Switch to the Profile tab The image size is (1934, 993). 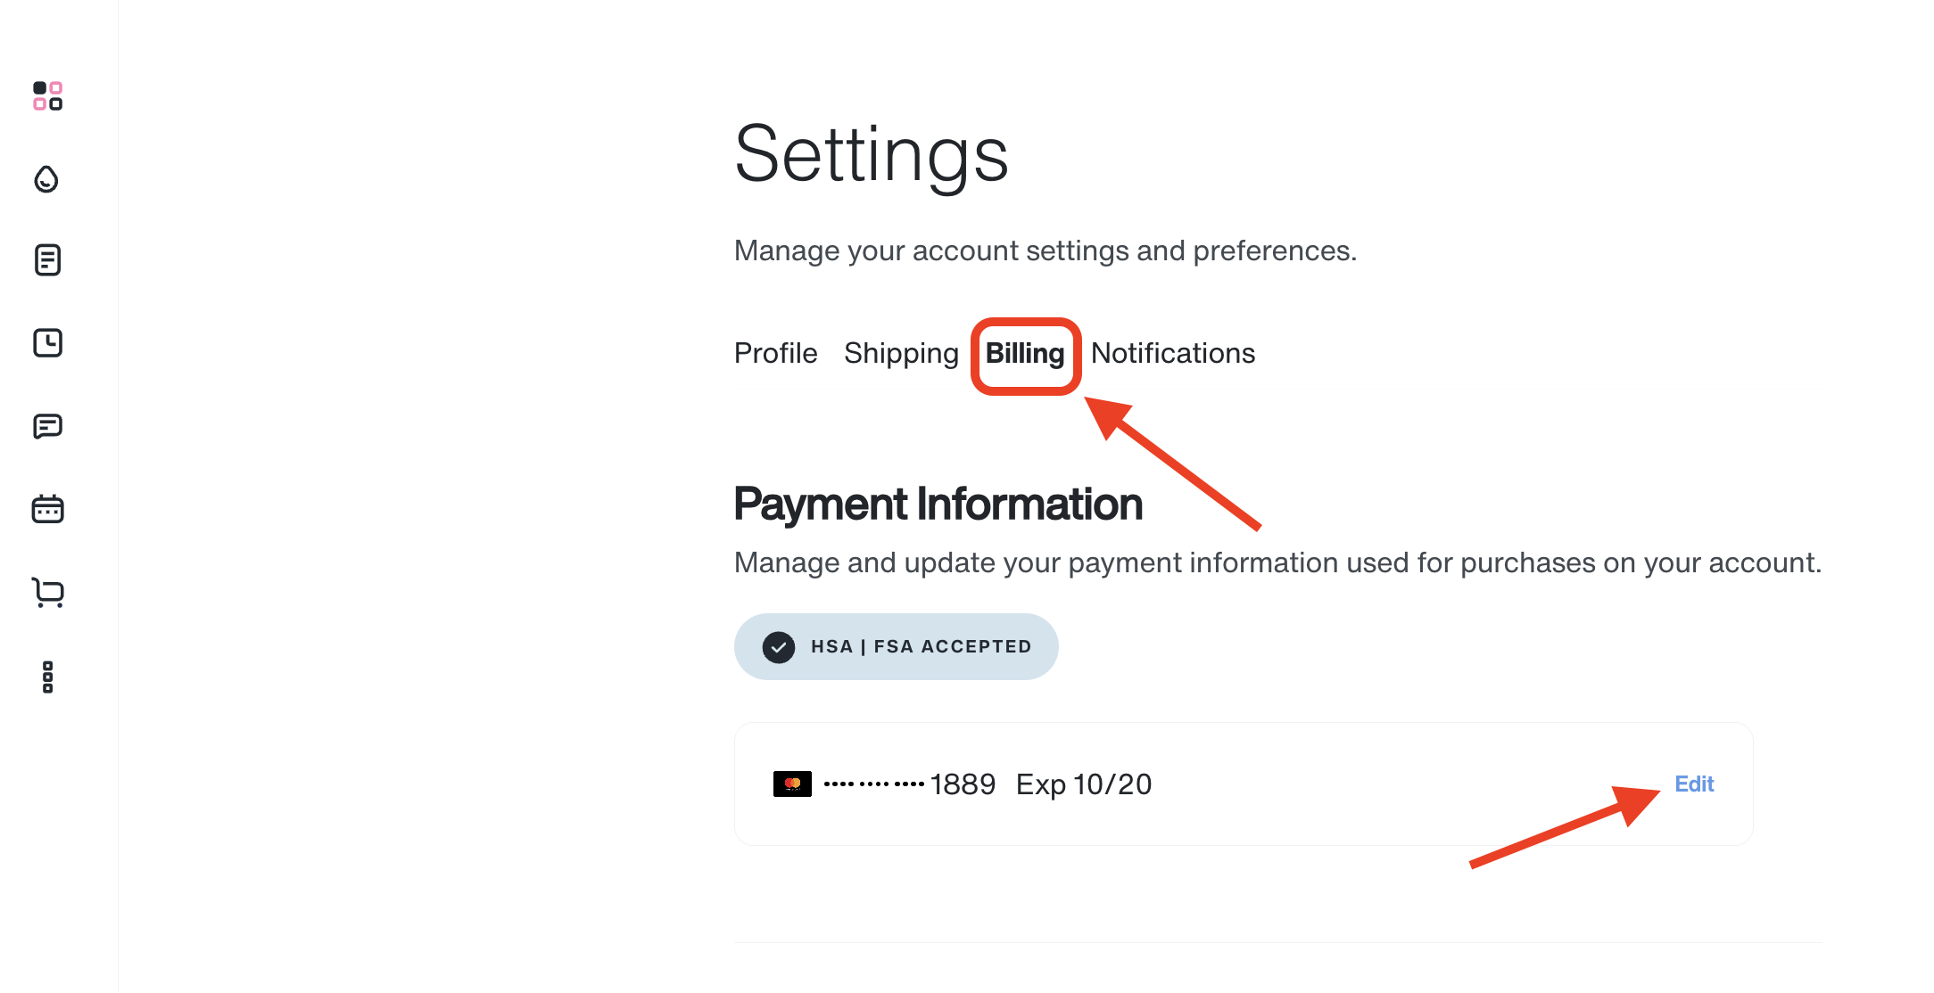pos(775,353)
